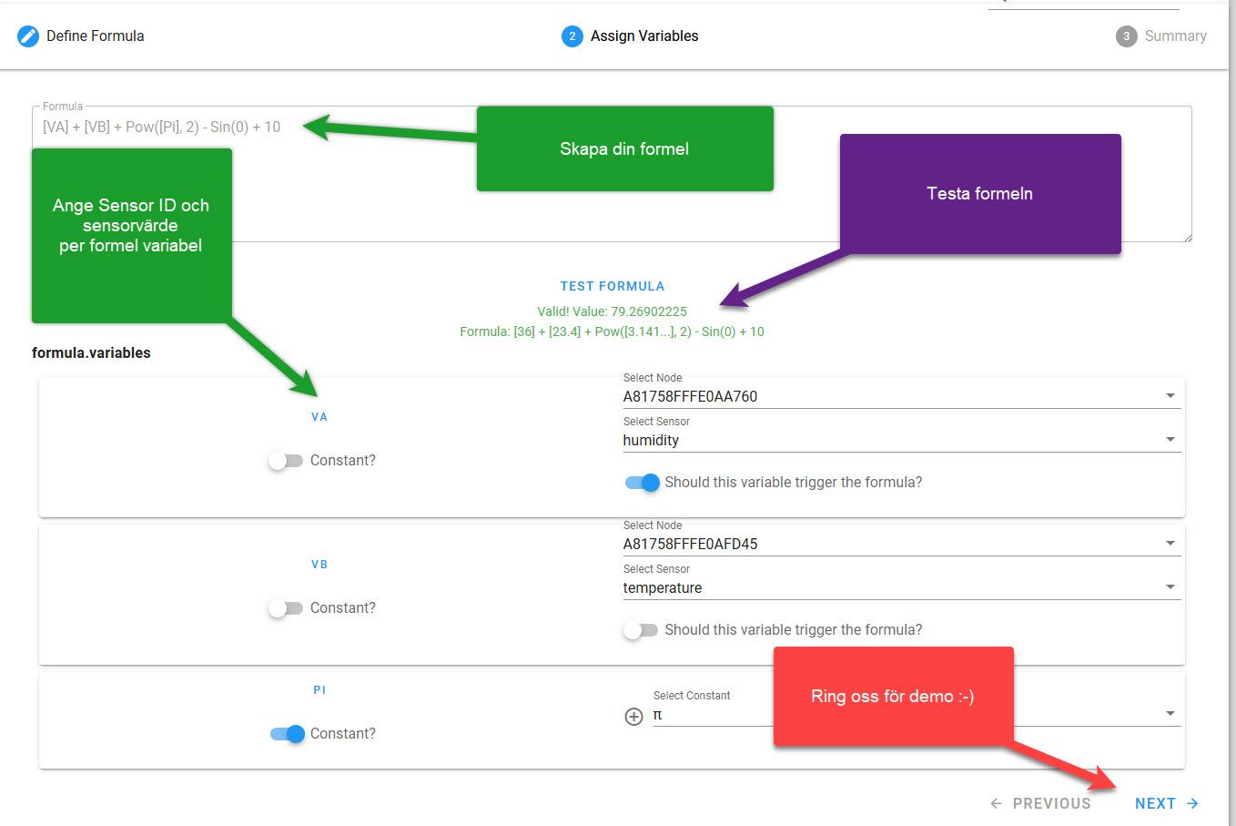Go to the Define Formula step
The width and height of the screenshot is (1236, 826).
click(x=95, y=36)
